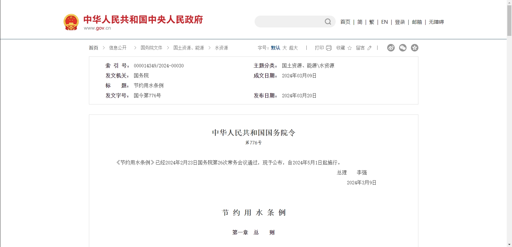The image size is (512, 247).
Task: Click scrollbar down arrow
Action: [509, 244]
